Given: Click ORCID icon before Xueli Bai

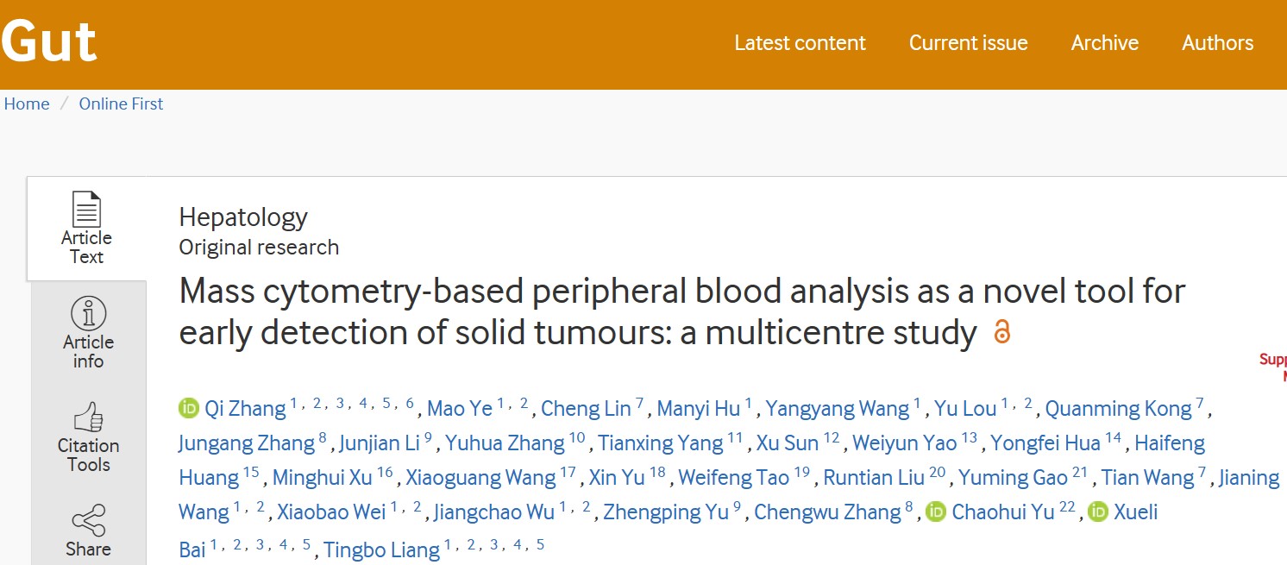Looking at the screenshot, I should click(1097, 512).
